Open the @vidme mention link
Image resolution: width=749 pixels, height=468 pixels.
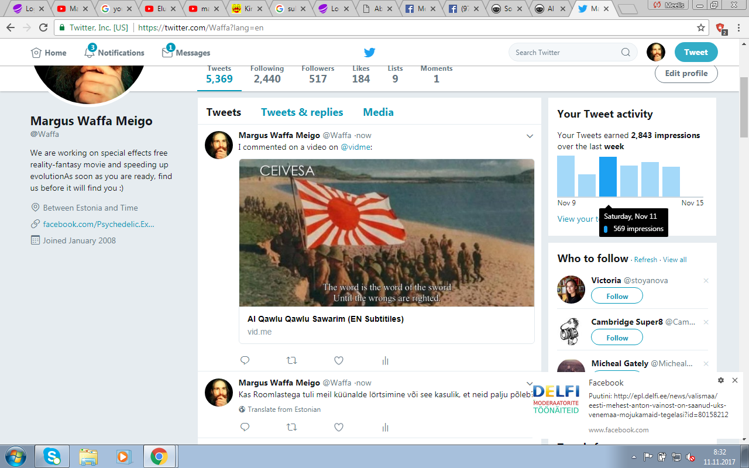pos(356,147)
